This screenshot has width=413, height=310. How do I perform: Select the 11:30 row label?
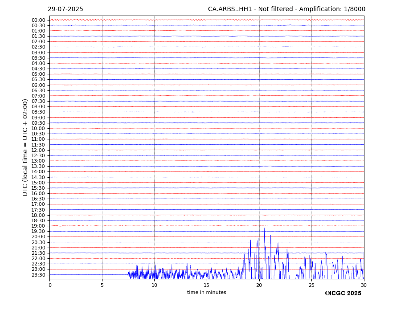38,145
